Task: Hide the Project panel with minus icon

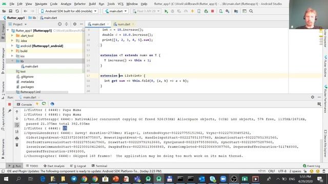Action: pyautogui.click(x=81, y=24)
